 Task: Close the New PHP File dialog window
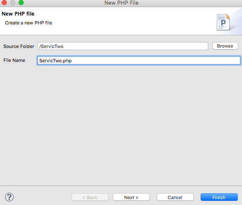tap(4, 3)
